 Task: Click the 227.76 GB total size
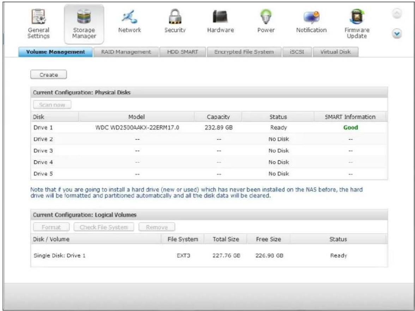(x=226, y=256)
